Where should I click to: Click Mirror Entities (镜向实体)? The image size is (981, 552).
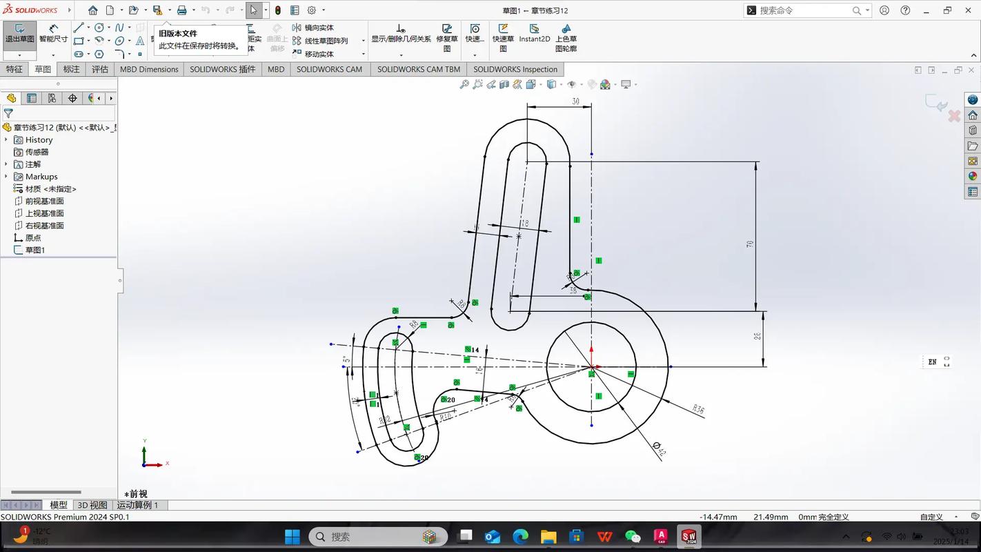[x=313, y=28]
